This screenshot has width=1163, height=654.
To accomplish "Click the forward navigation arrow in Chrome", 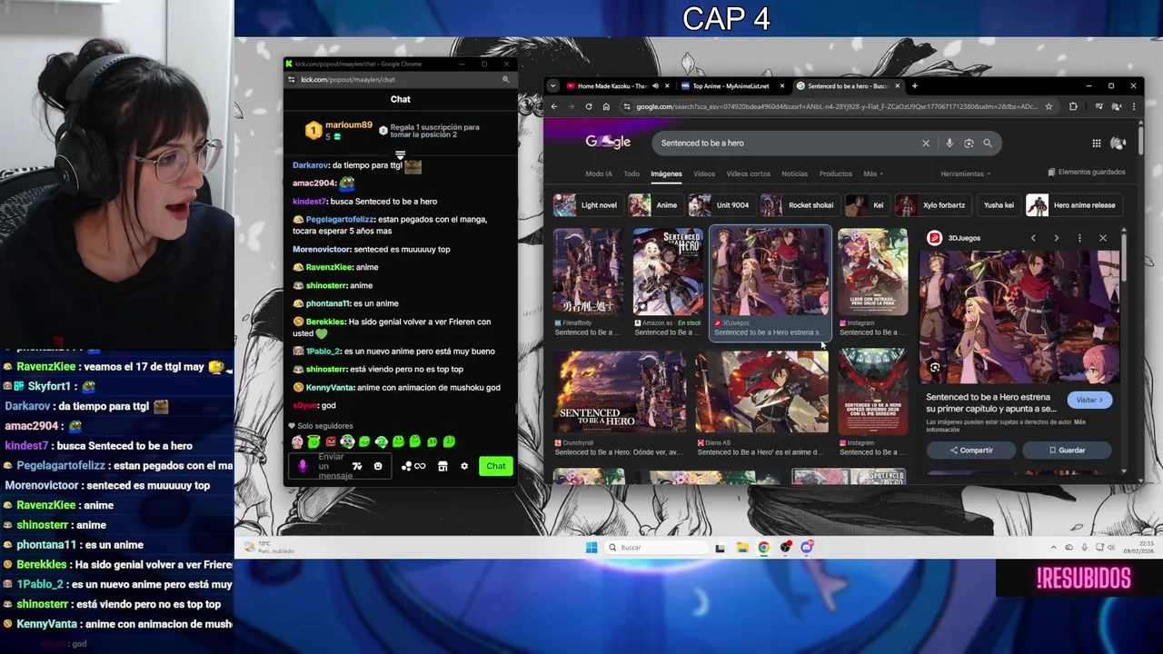I will (572, 106).
